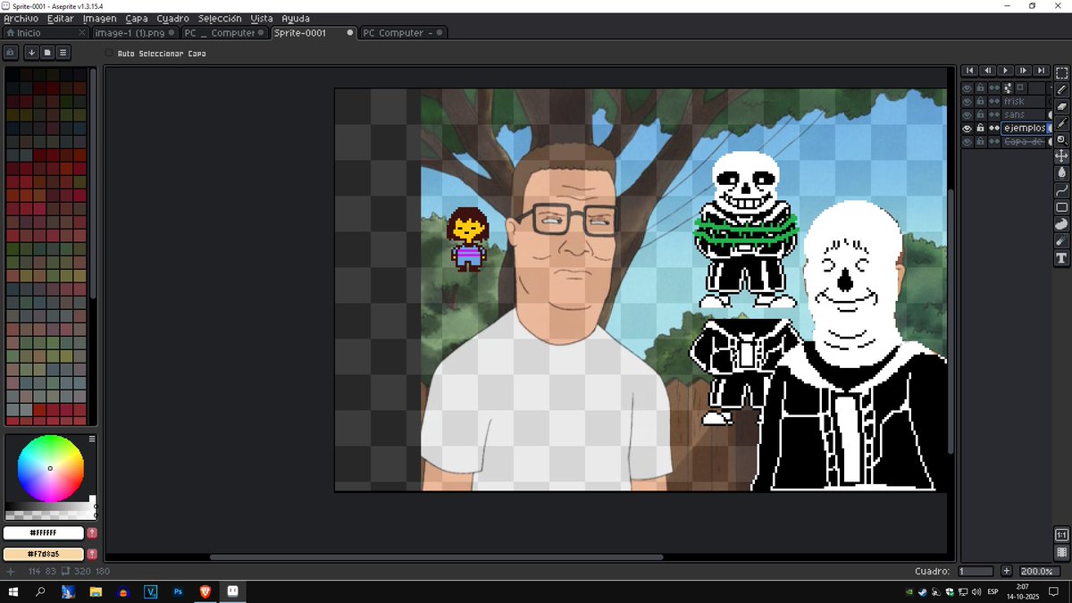Toggle the grid view icon
Viewport: 1072px width, 603px height.
coord(1062,552)
